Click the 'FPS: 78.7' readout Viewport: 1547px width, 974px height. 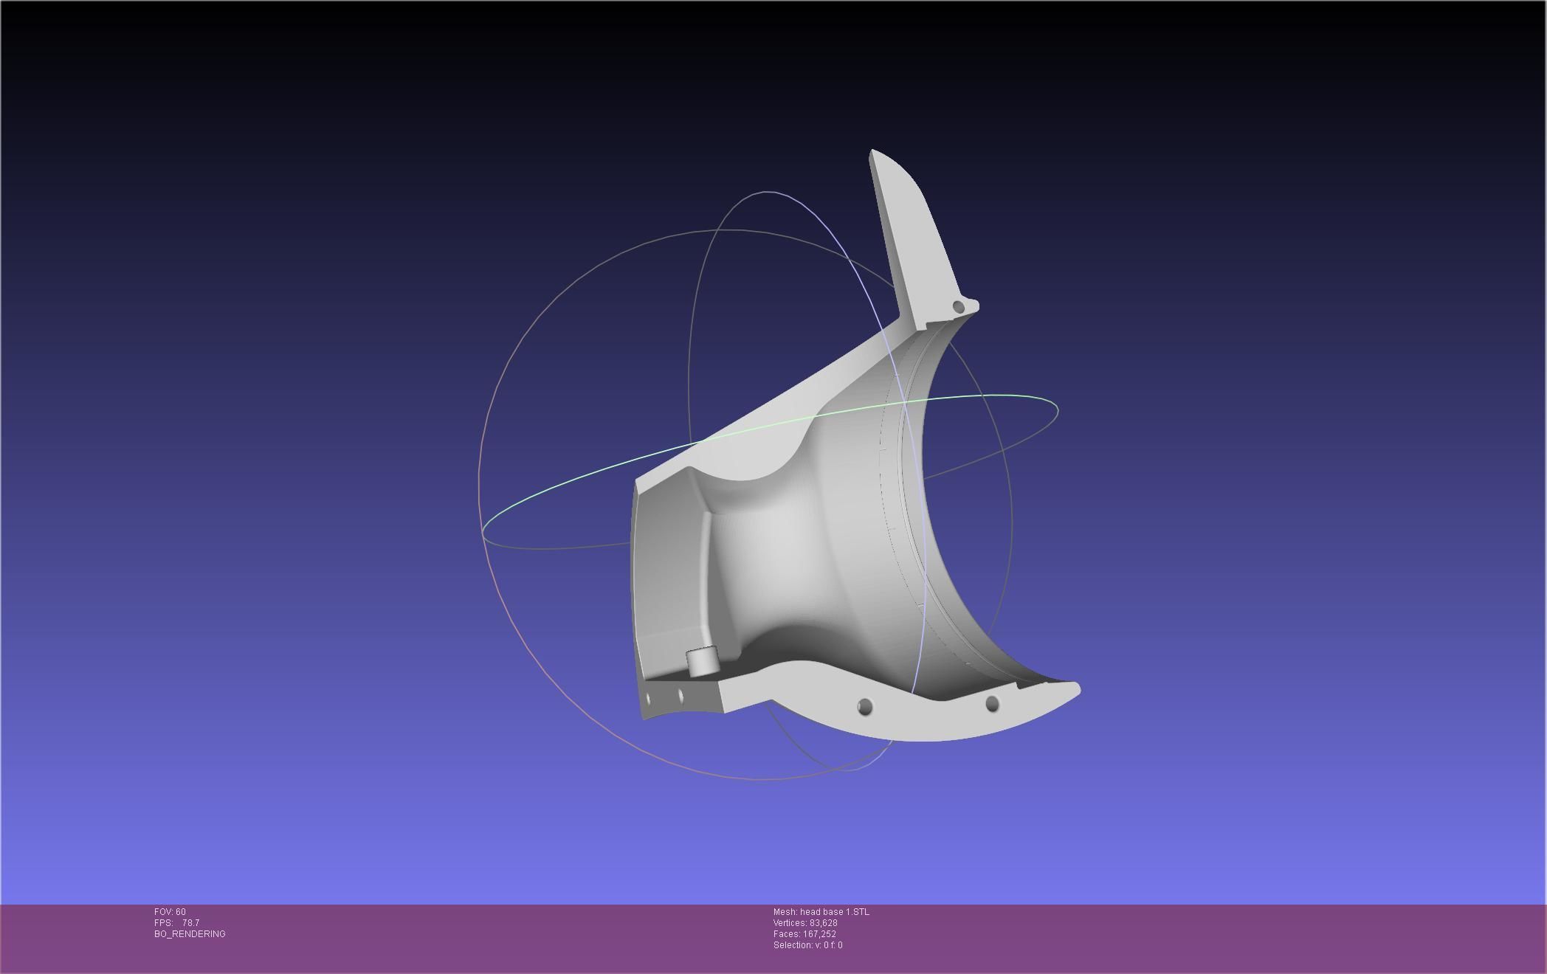click(176, 923)
